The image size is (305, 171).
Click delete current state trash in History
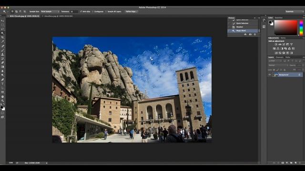(255, 34)
